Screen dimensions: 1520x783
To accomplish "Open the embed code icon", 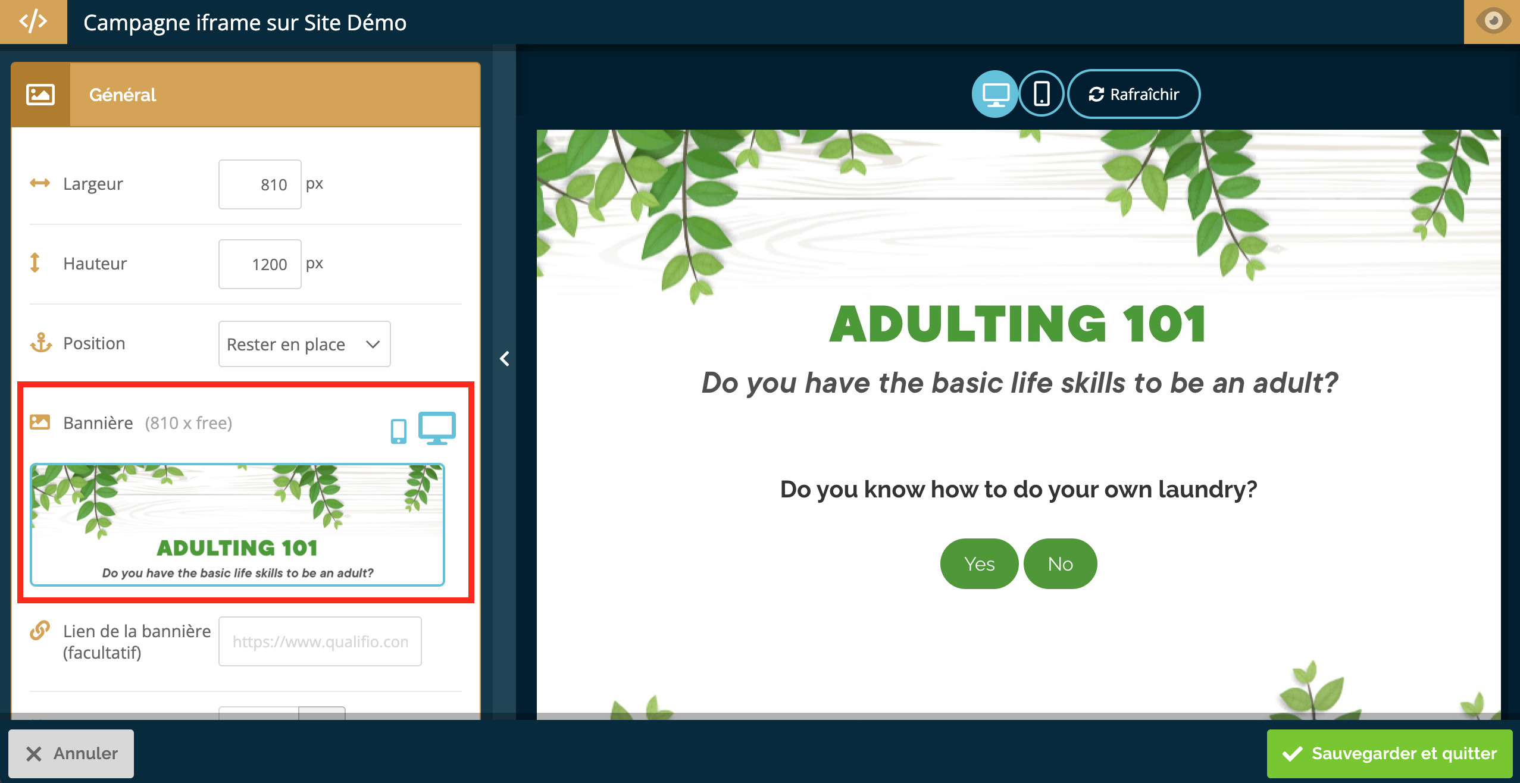I will pyautogui.click(x=33, y=22).
